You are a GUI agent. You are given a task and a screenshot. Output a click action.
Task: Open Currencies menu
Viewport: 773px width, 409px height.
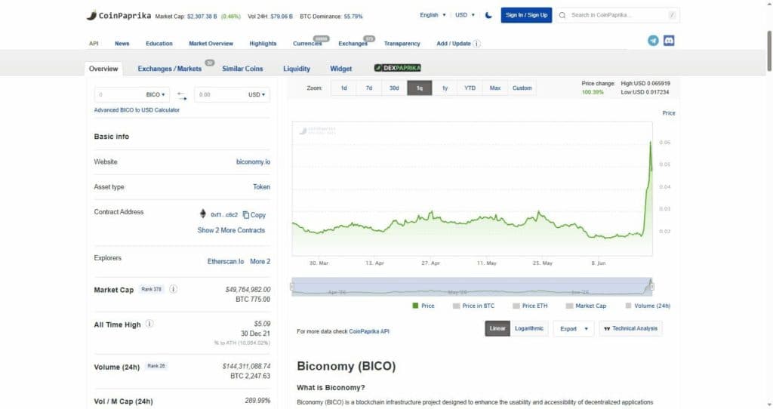307,44
